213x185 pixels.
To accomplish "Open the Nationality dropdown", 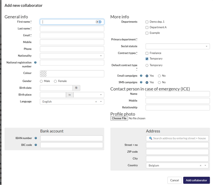I will pyautogui.click(x=72, y=56).
